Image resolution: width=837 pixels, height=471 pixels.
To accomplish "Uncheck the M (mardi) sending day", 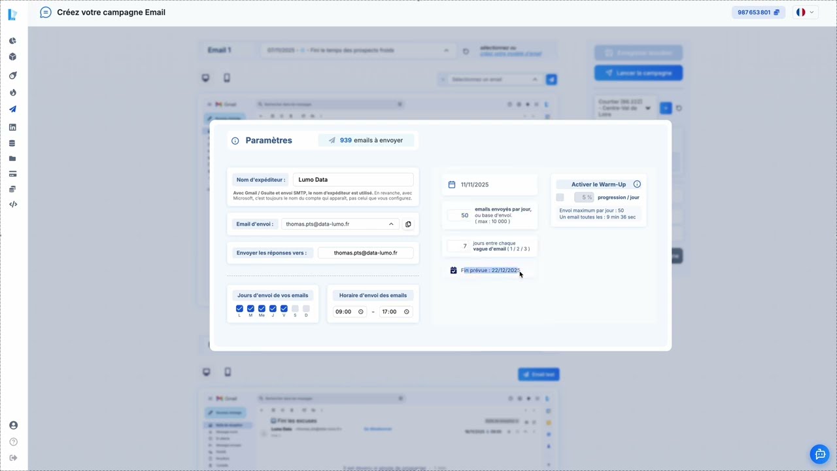I will pyautogui.click(x=250, y=308).
